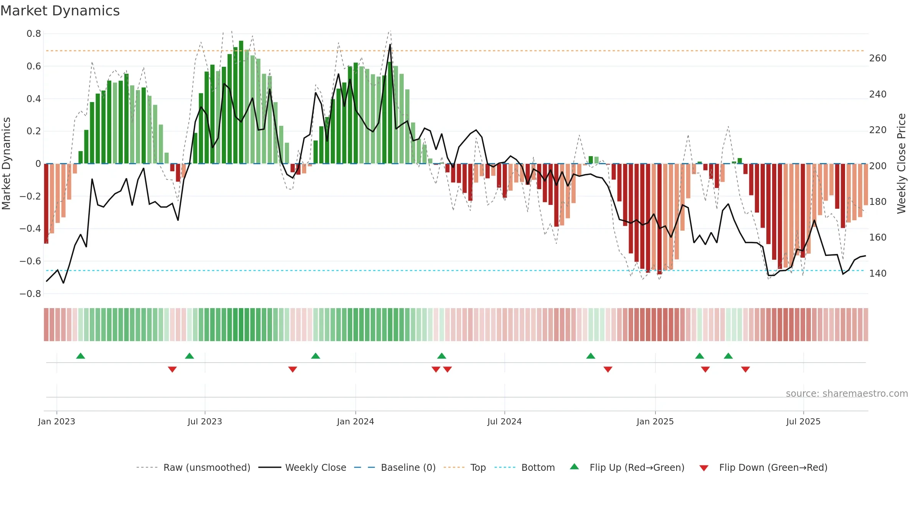Click the Weekly Close Price axis title
The image size is (921, 518).
(x=901, y=163)
